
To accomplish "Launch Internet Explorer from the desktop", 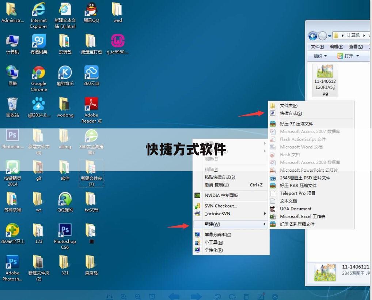I will [38, 15].
